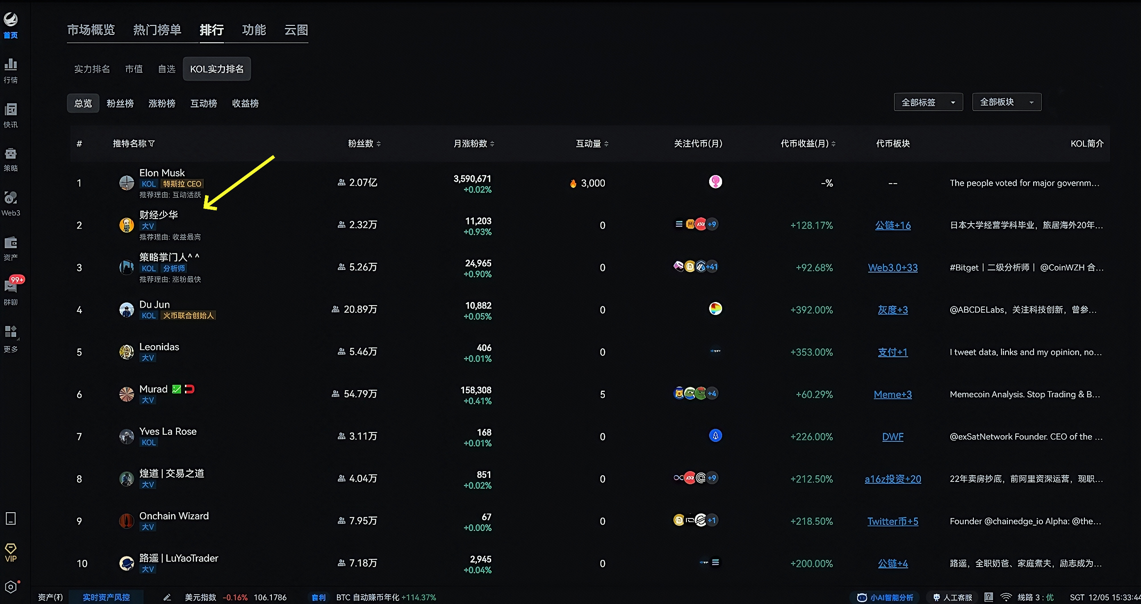
Task: Open the 公链+16 sector link
Action: (x=893, y=225)
